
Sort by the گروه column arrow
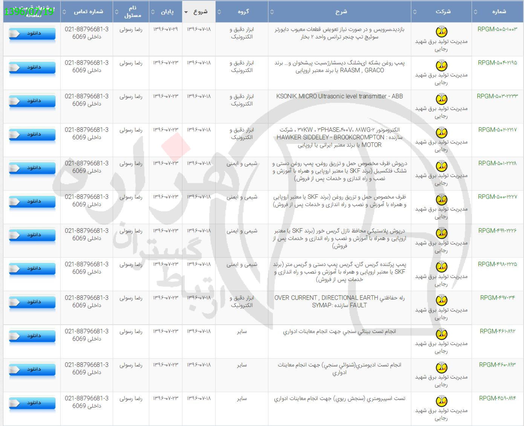[x=219, y=12]
